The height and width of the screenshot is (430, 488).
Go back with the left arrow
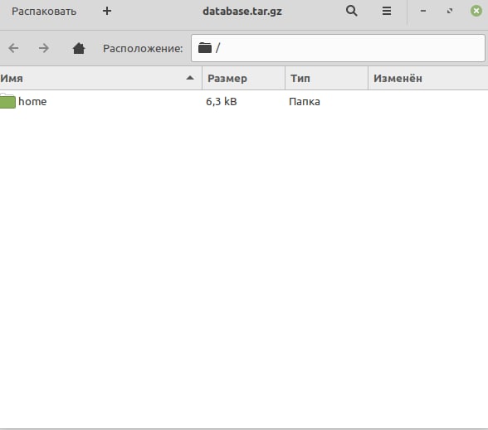pos(13,48)
